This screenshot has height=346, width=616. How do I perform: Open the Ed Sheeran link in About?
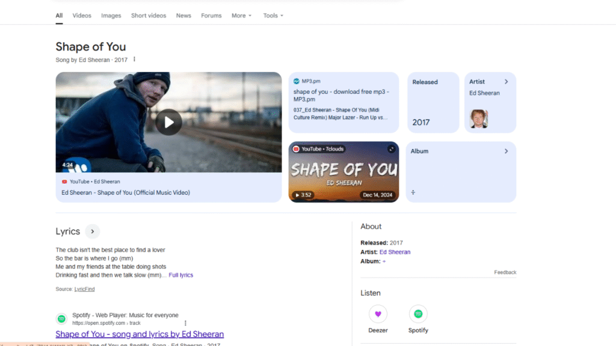coord(395,252)
